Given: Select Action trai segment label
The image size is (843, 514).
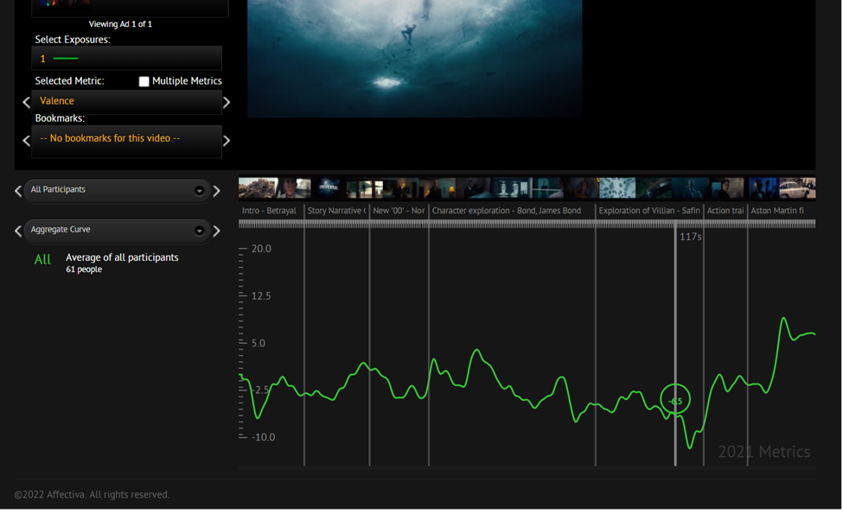Looking at the screenshot, I should click(725, 211).
